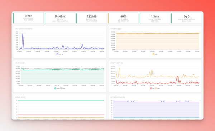The height and width of the screenshot is (131, 215).
Task: Click the 1.3ms event loop lag card
Action: coord(155,18)
